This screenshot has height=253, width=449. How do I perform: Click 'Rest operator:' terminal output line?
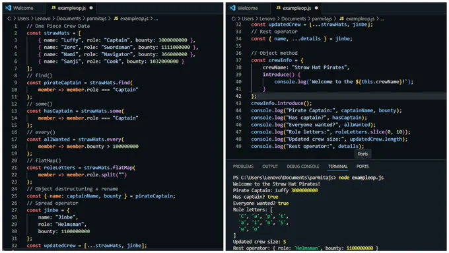point(306,248)
